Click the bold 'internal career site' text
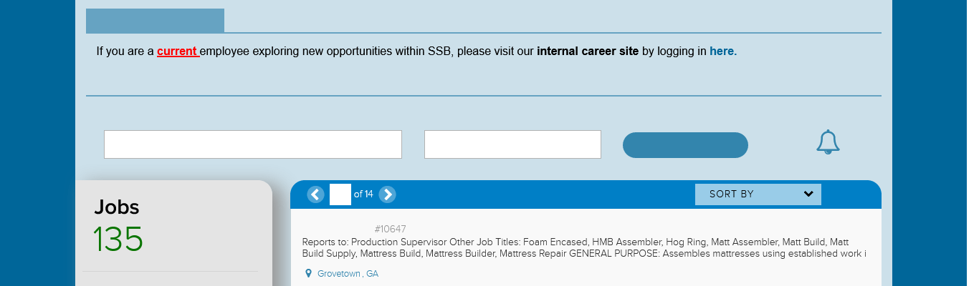979x286 pixels. coord(587,51)
